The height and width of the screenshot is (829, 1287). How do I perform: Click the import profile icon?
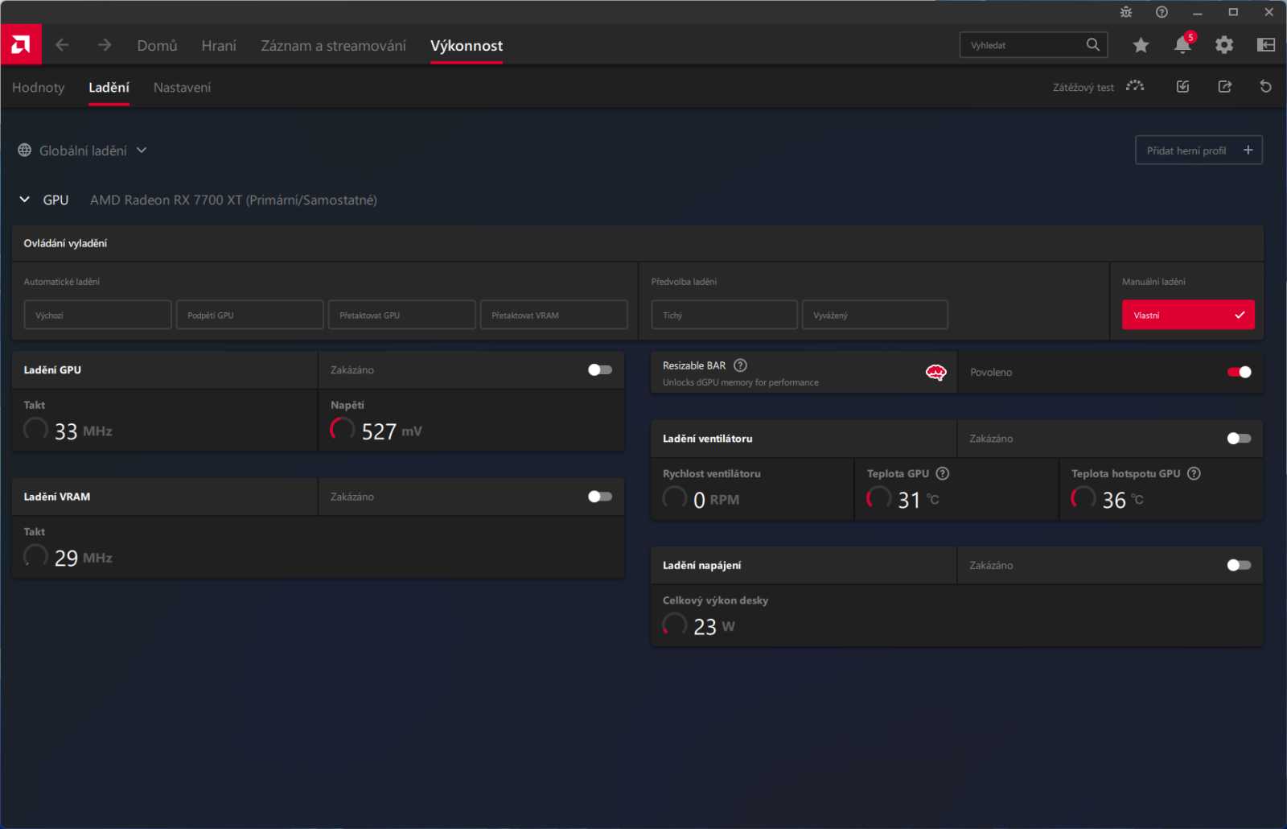(x=1182, y=87)
